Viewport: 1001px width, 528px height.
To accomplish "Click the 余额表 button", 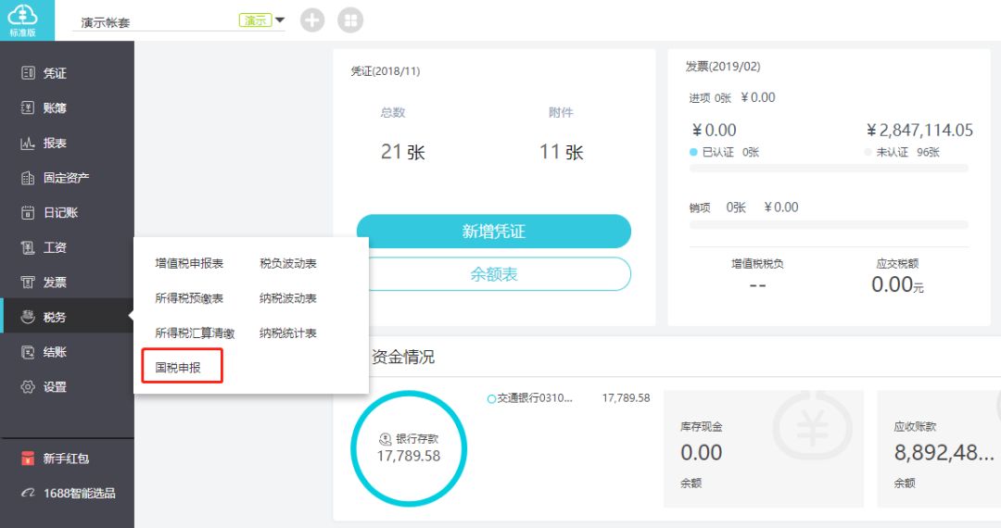I will pyautogui.click(x=493, y=274).
